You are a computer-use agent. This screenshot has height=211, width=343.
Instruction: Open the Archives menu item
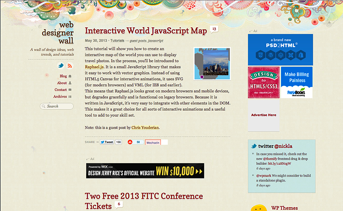click(60, 96)
